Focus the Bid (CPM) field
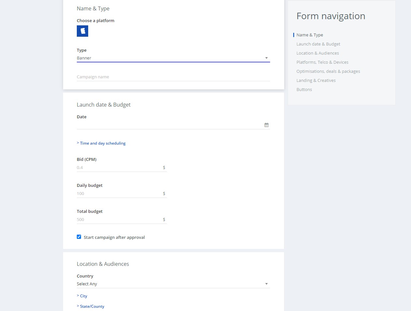The image size is (411, 311). 122,168
